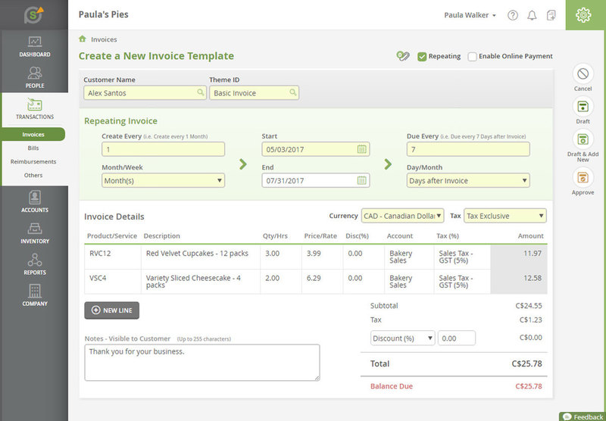Open Bills under Transactions
Screen dimensions: 606x421
click(33, 148)
